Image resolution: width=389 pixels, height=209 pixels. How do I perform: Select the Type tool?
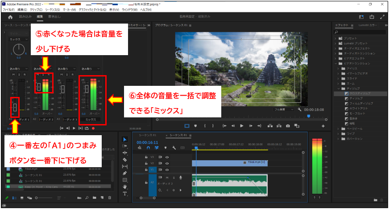click(125, 193)
